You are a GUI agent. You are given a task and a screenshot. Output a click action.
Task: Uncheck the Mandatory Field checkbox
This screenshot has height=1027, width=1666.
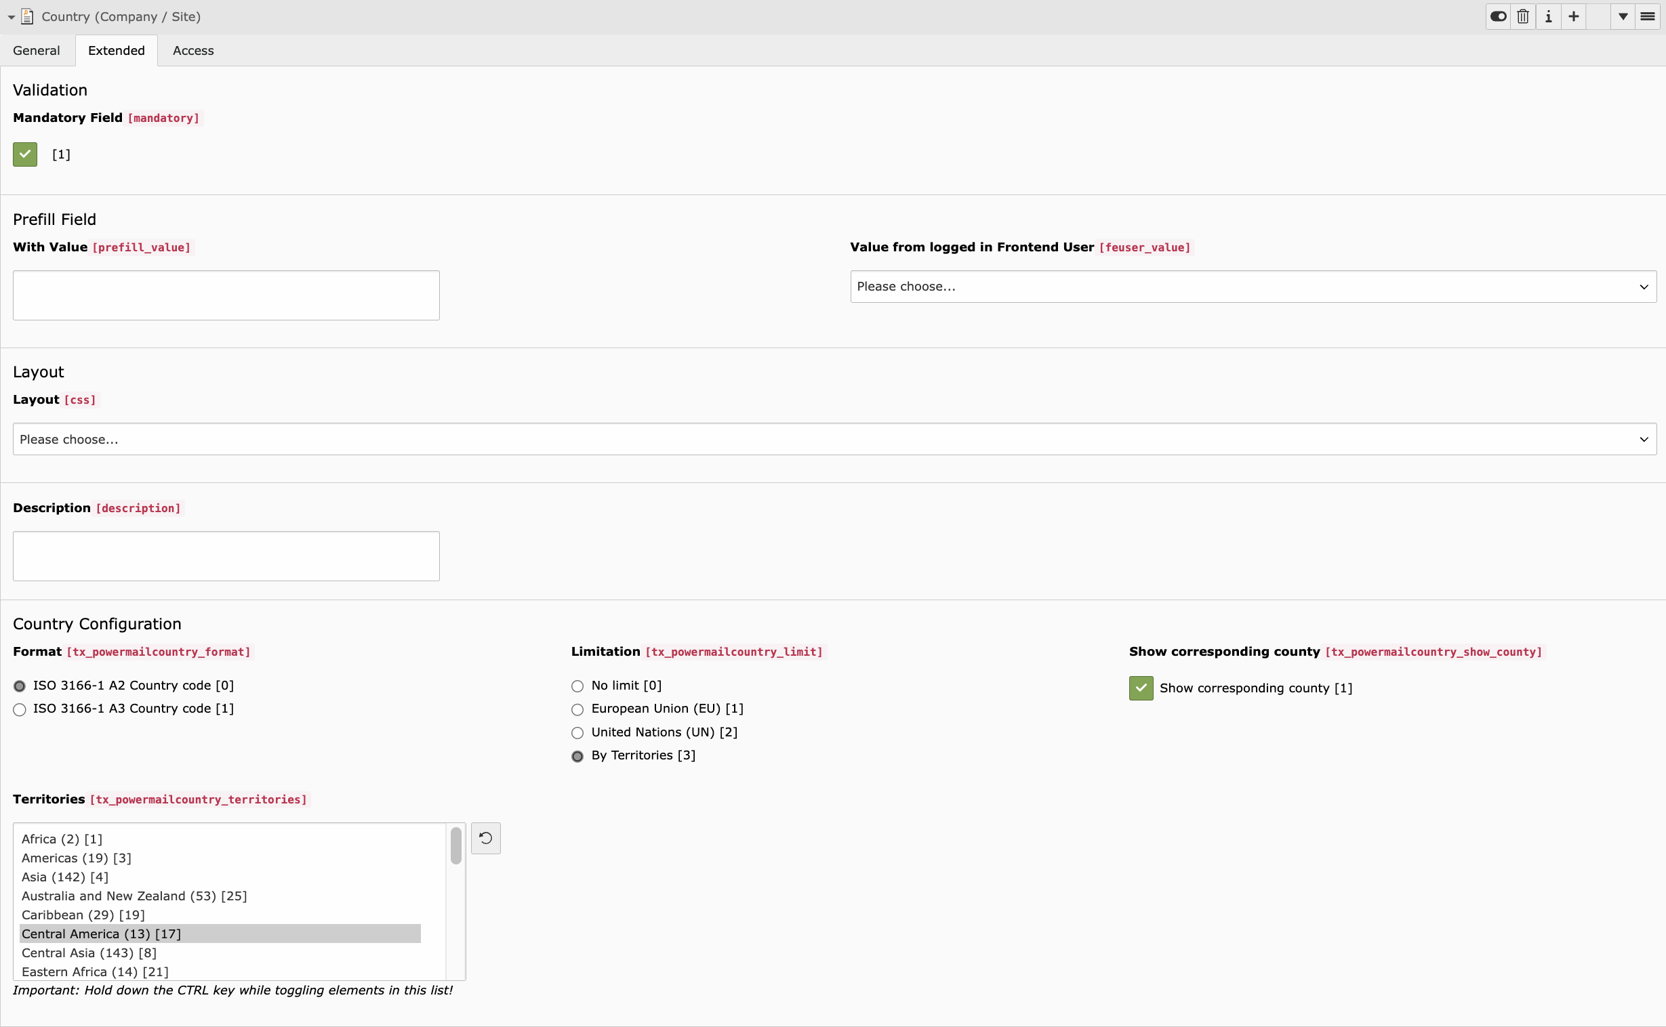25,154
